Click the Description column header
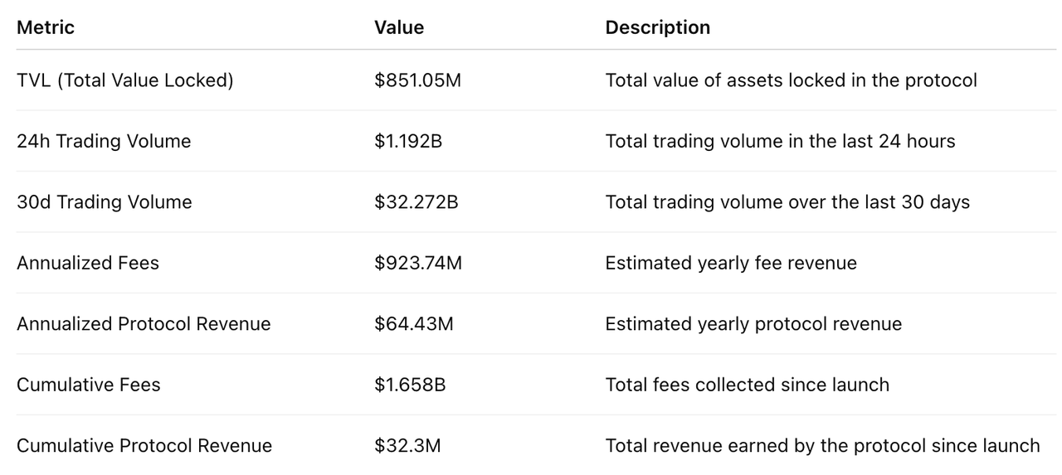The width and height of the screenshot is (1062, 475). pos(657,27)
